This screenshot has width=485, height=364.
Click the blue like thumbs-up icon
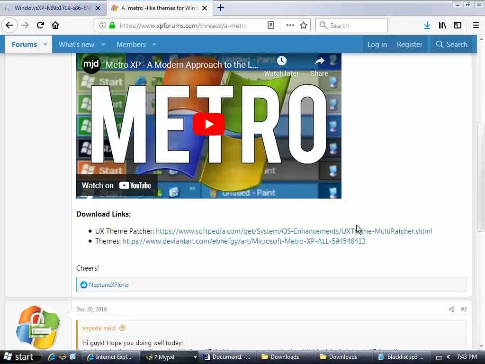coord(83,285)
